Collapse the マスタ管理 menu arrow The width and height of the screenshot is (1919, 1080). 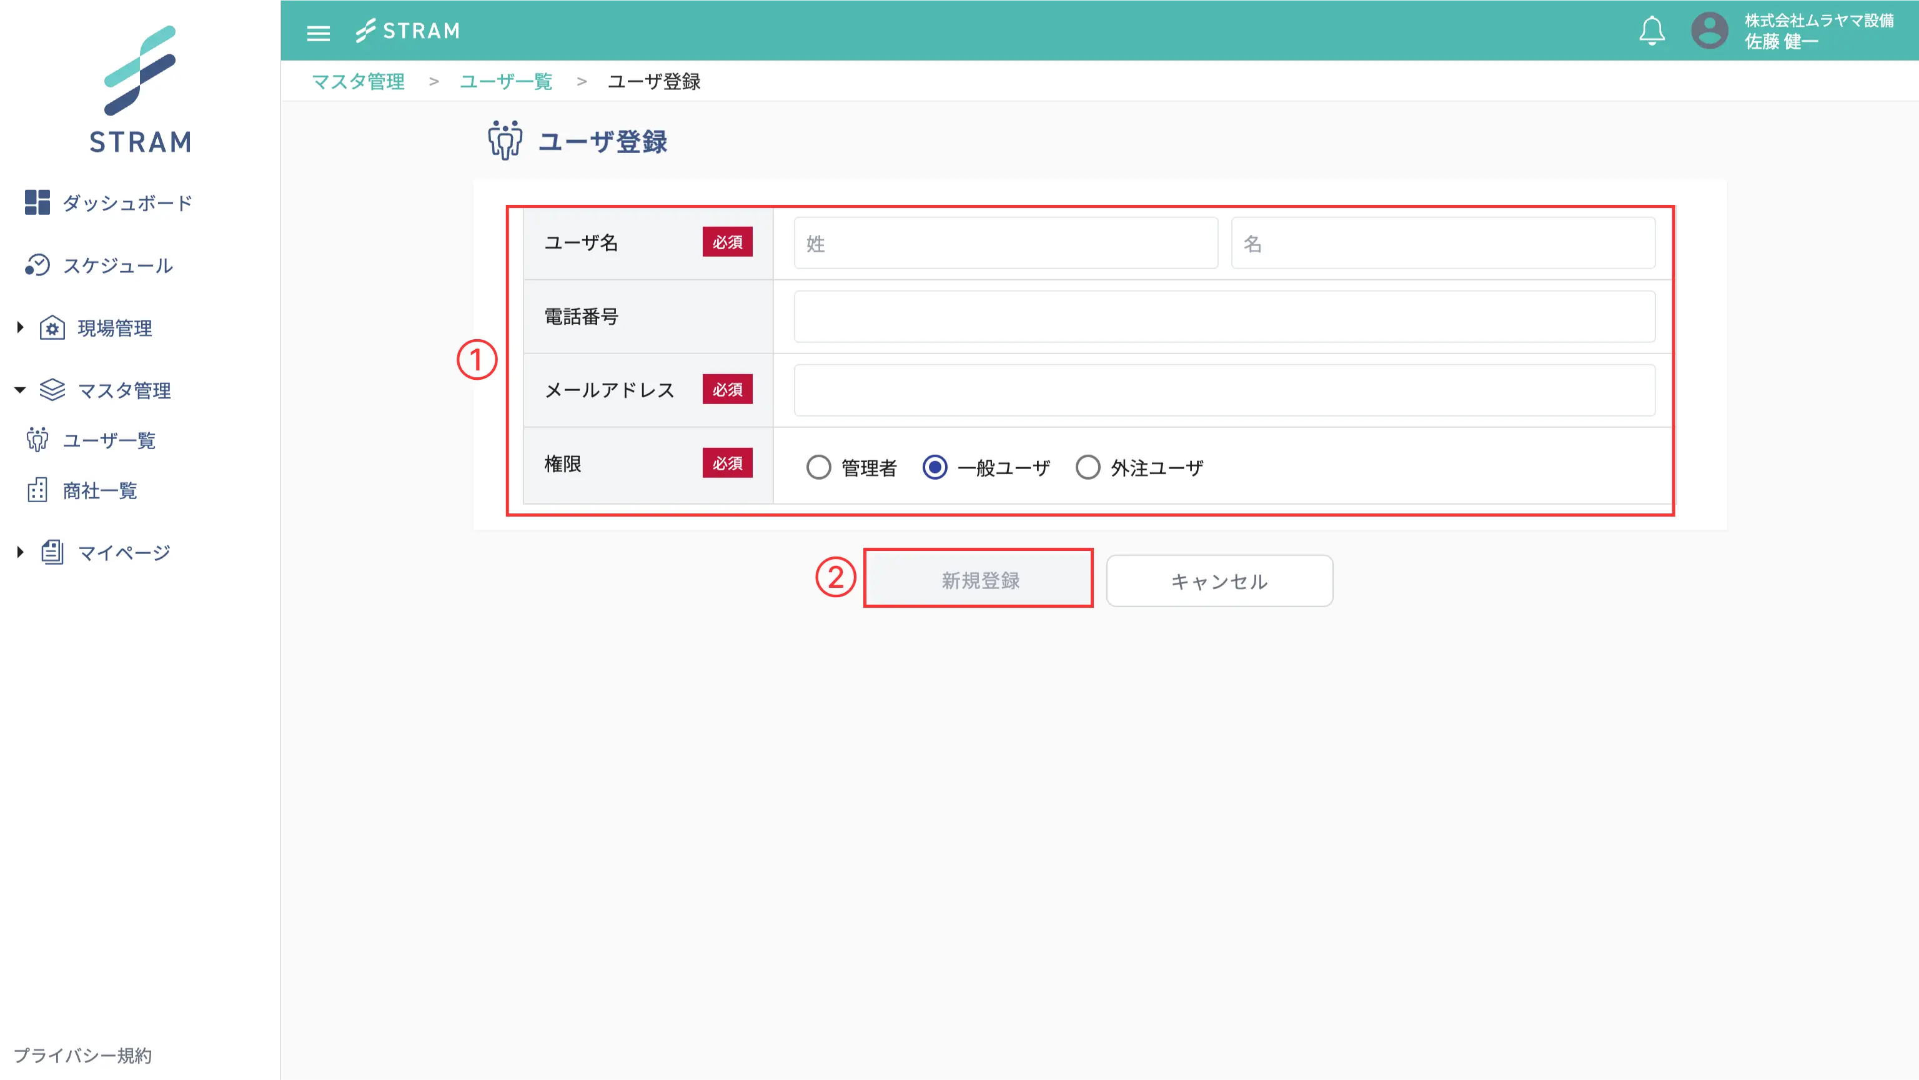[x=20, y=390]
